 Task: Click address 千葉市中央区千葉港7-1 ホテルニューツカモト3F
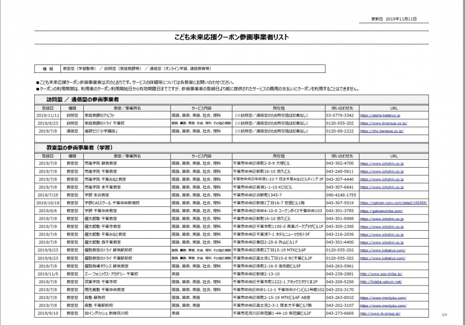(x=272, y=234)
